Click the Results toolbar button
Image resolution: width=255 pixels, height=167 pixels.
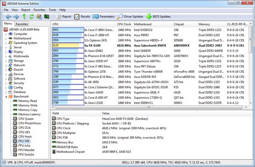(x=82, y=17)
